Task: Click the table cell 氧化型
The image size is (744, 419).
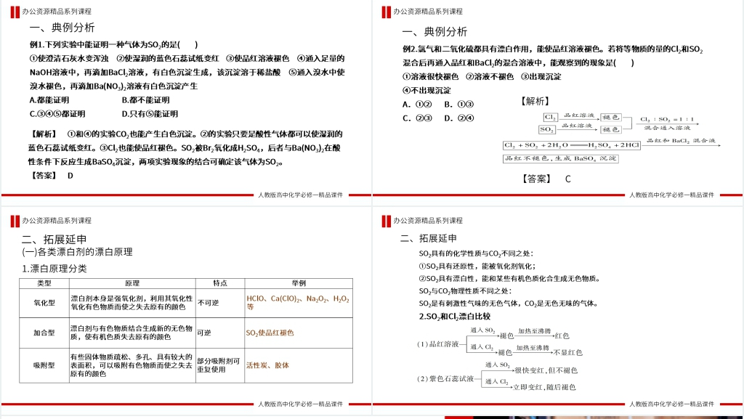Action: tap(44, 303)
